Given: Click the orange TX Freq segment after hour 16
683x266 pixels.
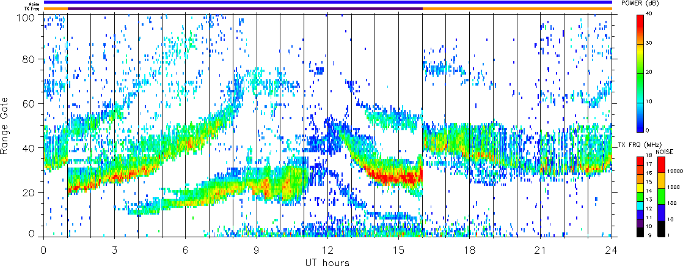Looking at the screenshot, I should click(x=517, y=9).
